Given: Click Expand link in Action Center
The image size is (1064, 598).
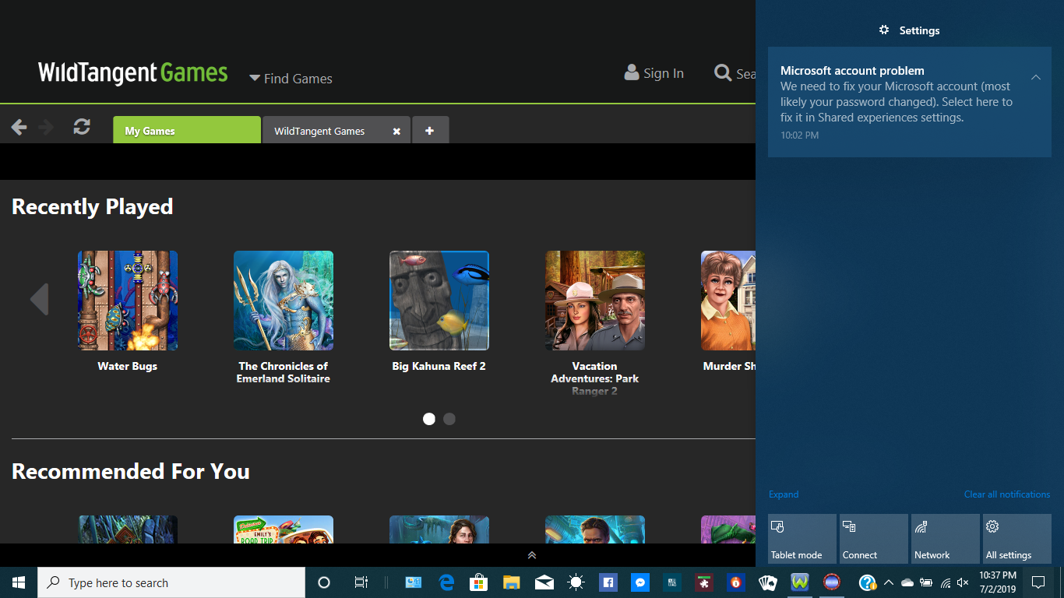Looking at the screenshot, I should pos(784,494).
